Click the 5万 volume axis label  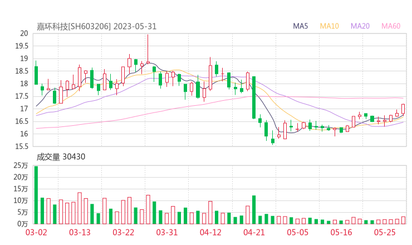point(23,212)
